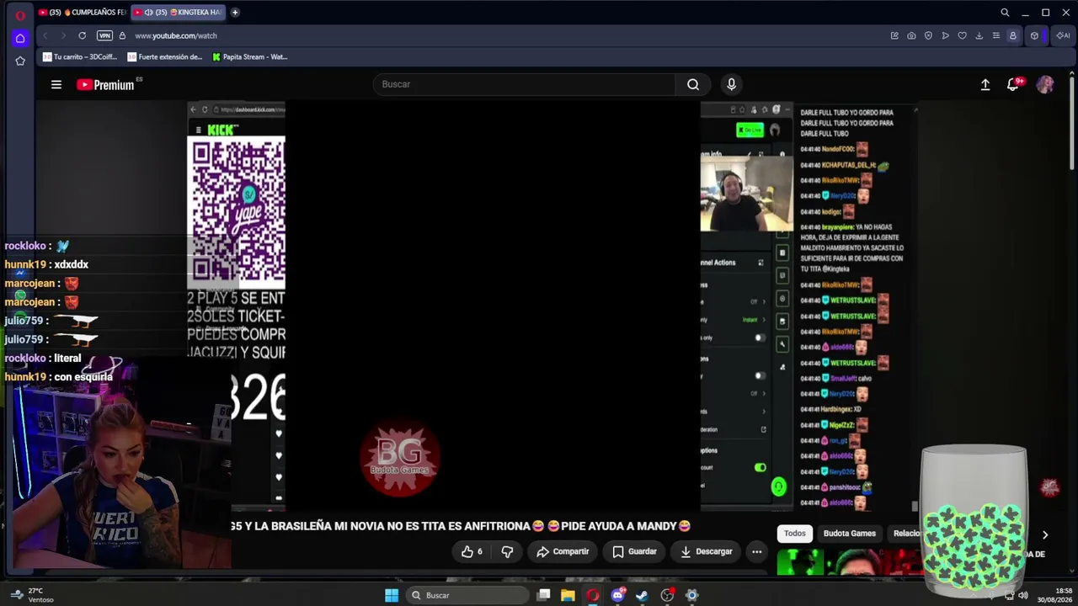Open Opera easy setup sliders
The width and height of the screenshot is (1078, 606).
pos(995,35)
